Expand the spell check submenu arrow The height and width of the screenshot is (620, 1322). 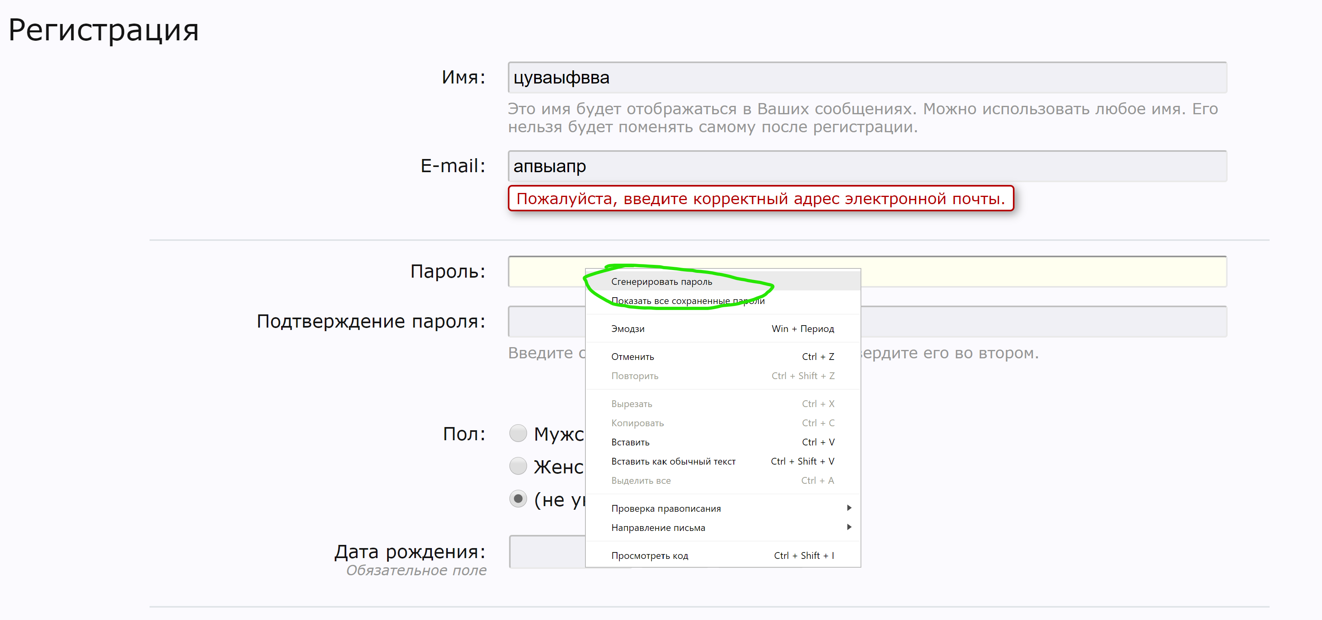click(x=849, y=508)
